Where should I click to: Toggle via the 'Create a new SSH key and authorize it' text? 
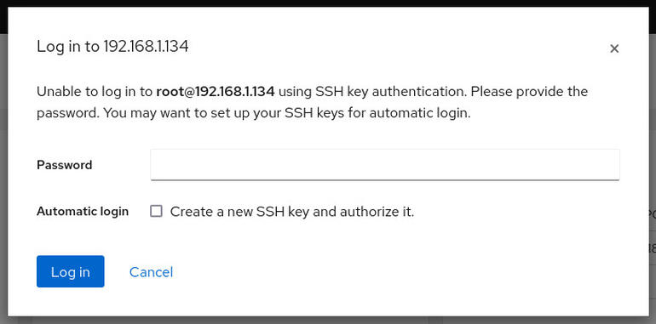coord(292,212)
